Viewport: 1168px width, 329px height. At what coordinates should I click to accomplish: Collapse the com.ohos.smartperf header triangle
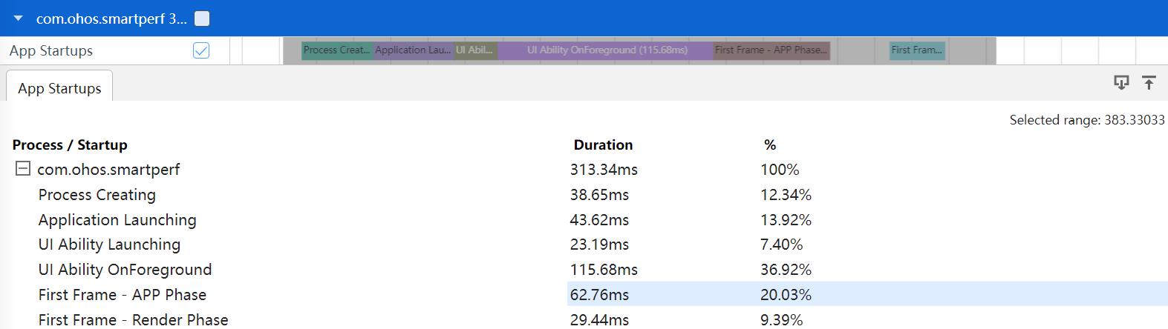coord(19,19)
